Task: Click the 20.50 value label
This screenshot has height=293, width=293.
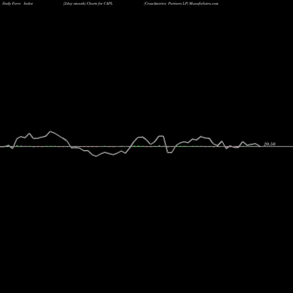Action: click(x=270, y=144)
